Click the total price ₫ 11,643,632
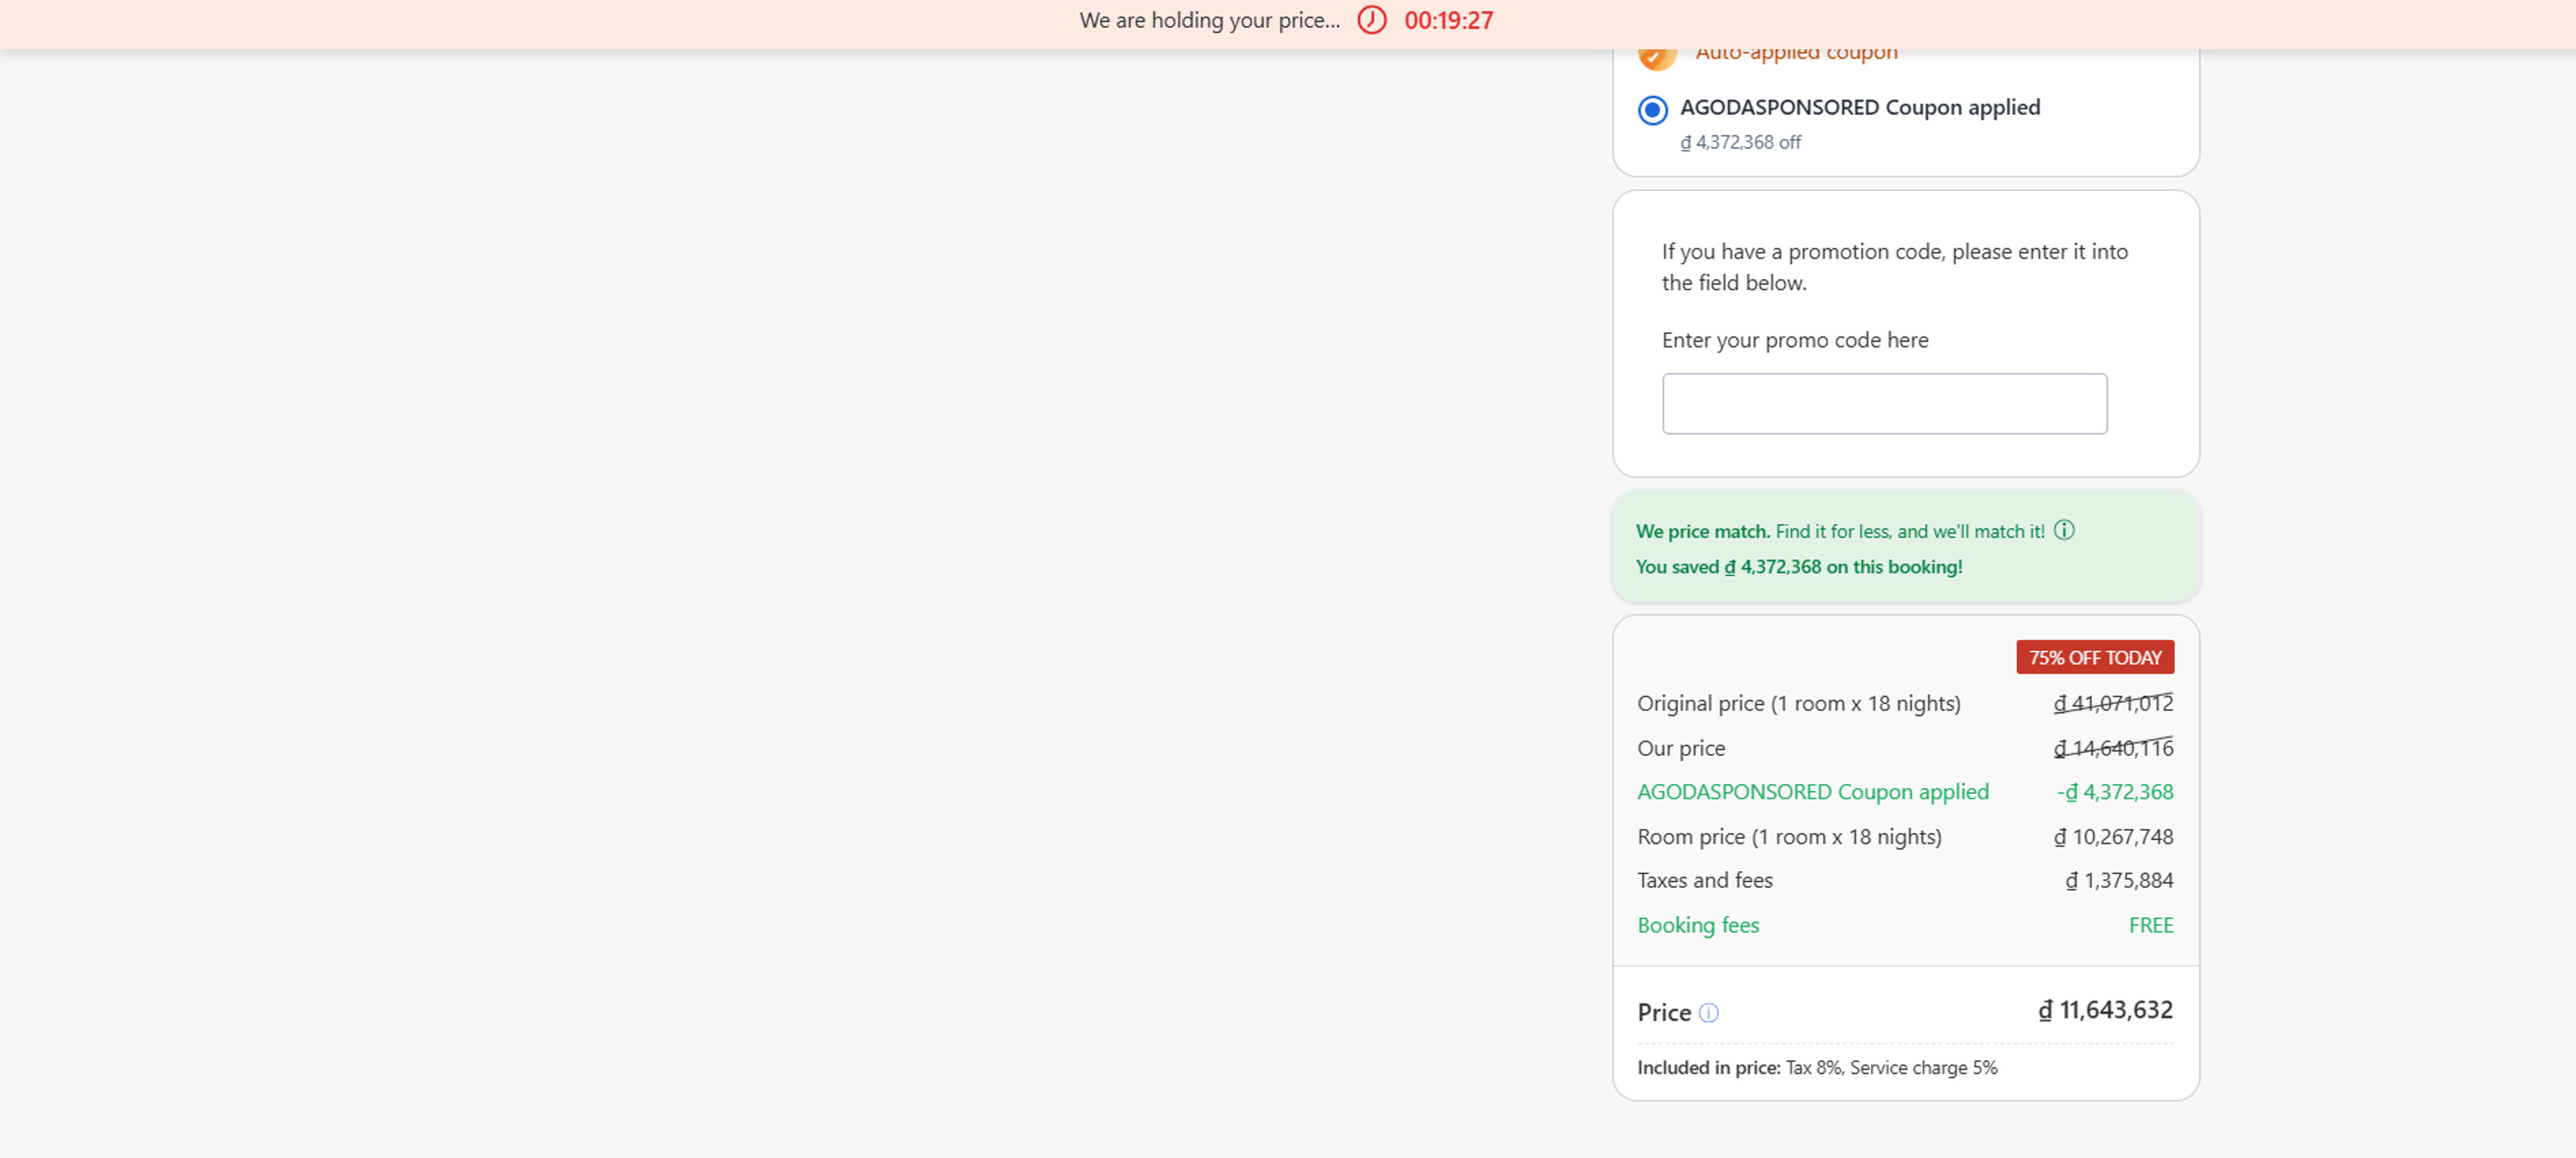2576x1158 pixels. pyautogui.click(x=2105, y=1010)
